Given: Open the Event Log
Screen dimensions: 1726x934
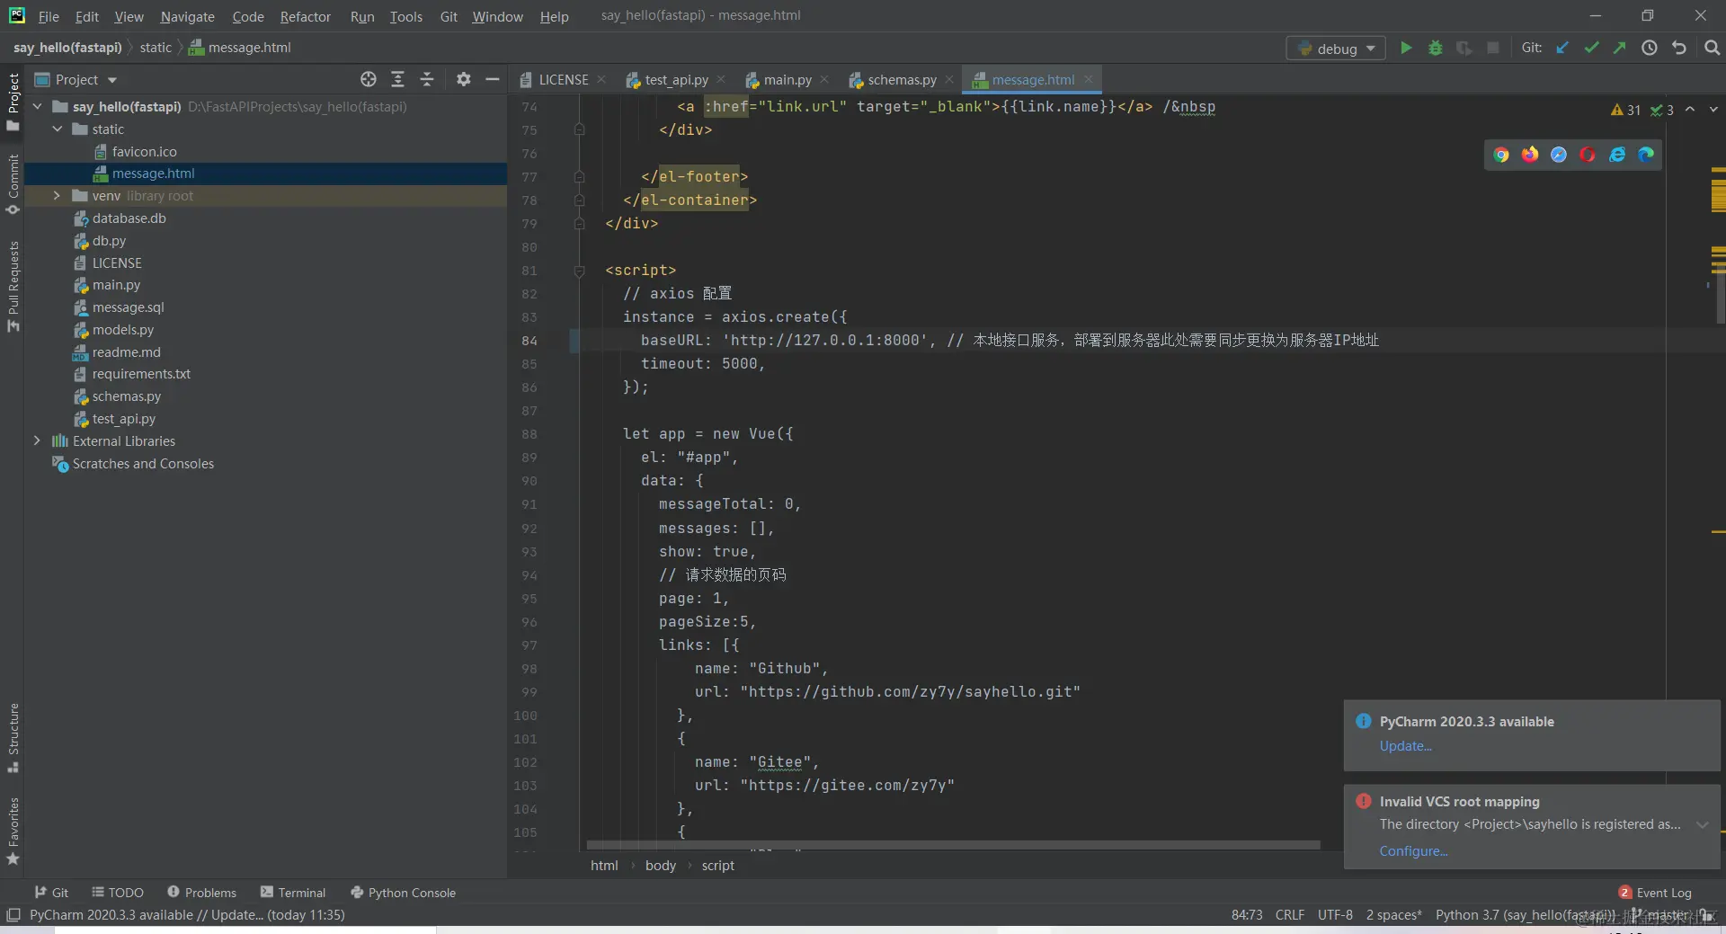Looking at the screenshot, I should (x=1655, y=893).
